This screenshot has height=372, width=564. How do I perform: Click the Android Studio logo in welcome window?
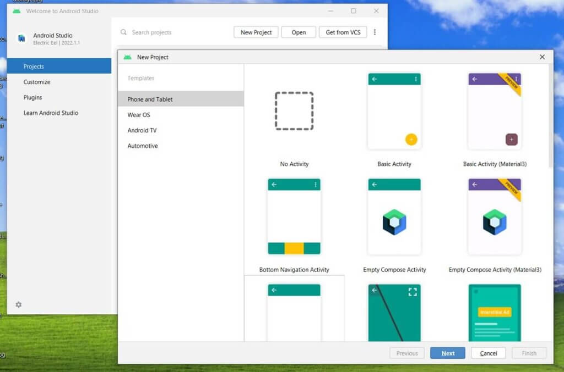coord(21,38)
